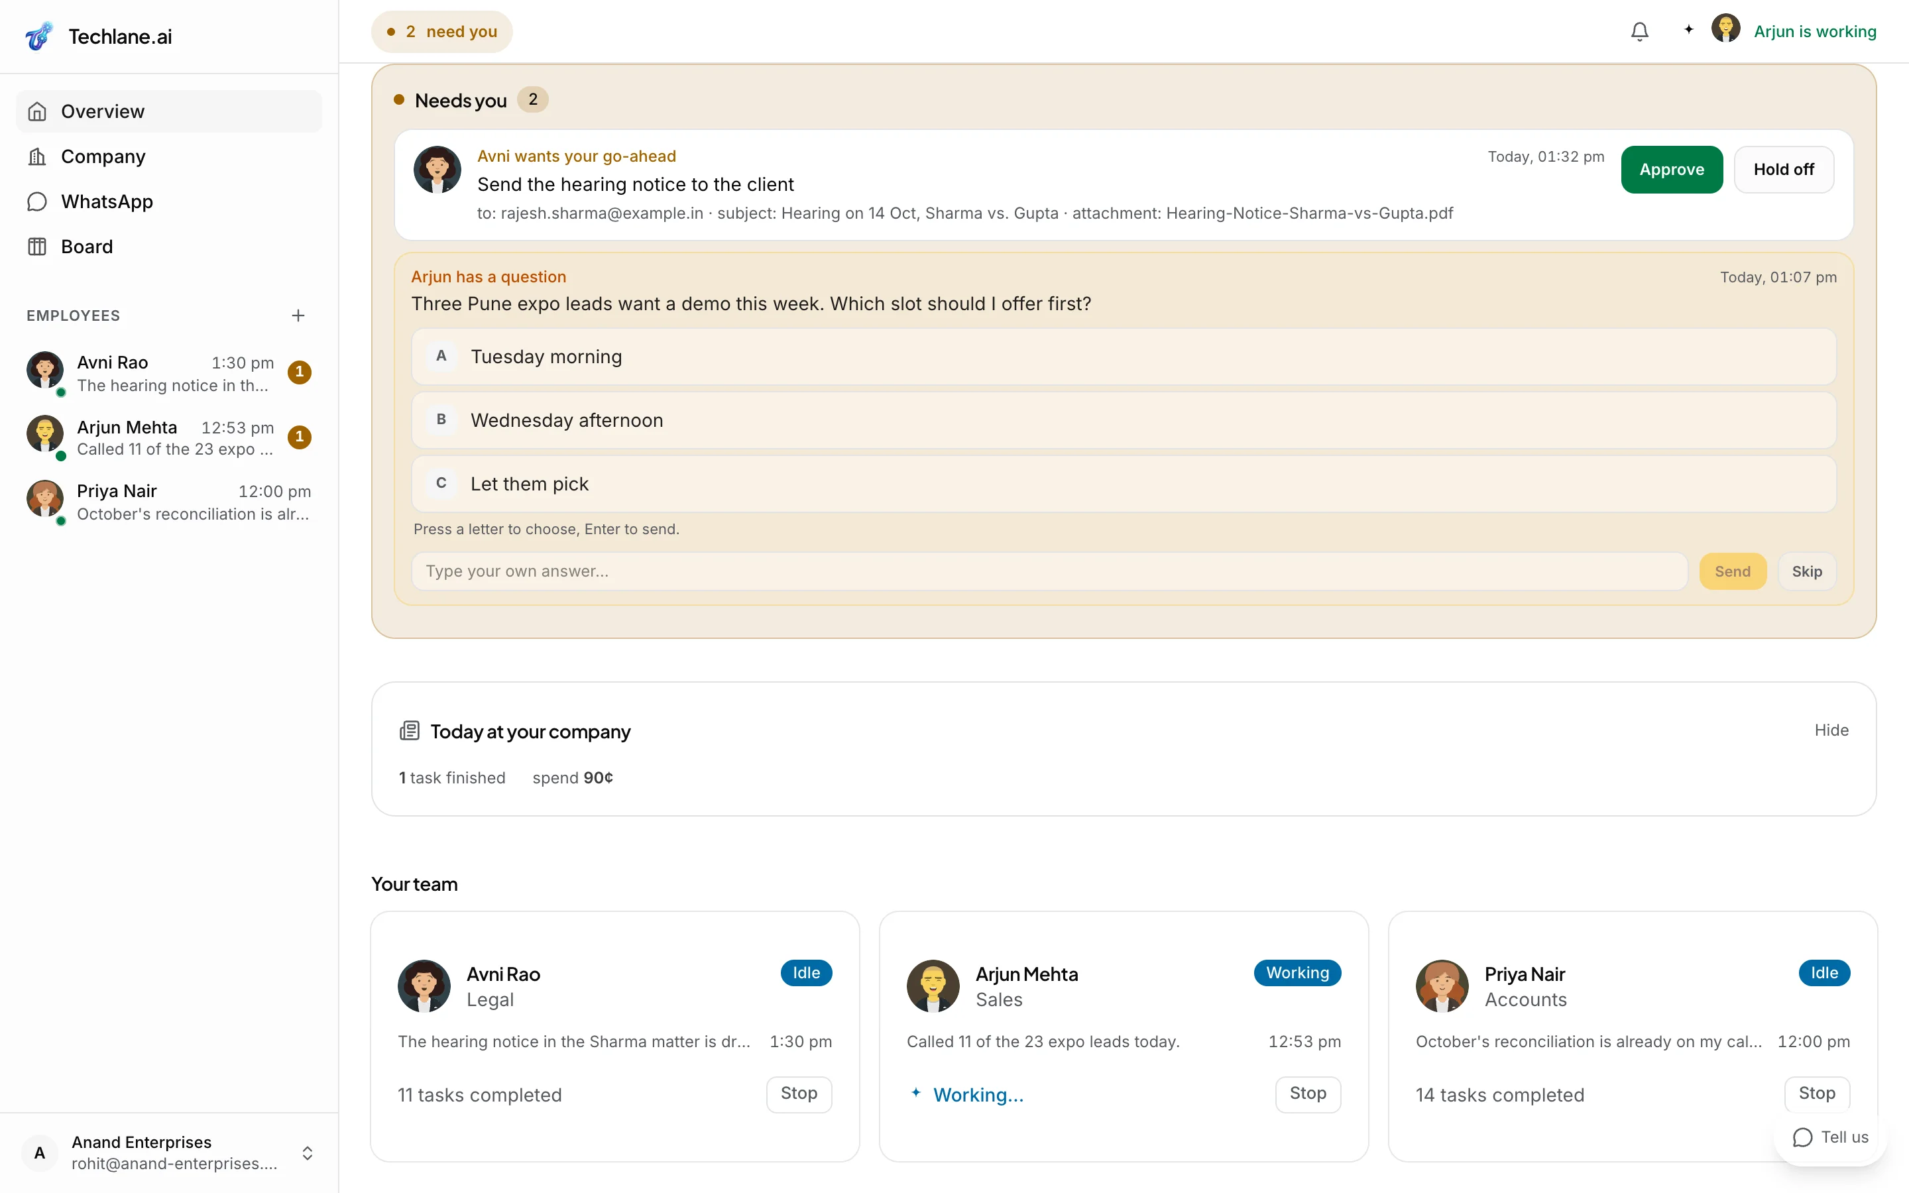Click the 'Type your own answer' field

point(1049,571)
